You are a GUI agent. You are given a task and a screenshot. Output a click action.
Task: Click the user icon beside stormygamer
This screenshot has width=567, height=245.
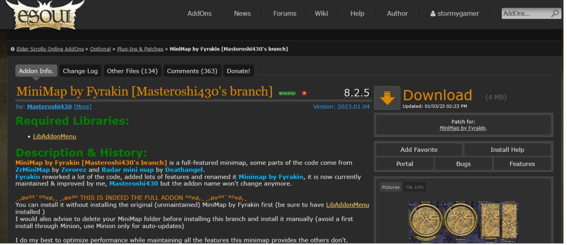click(433, 14)
